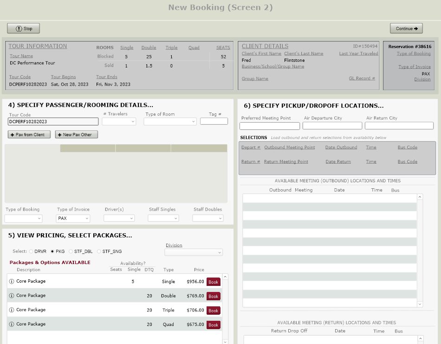Click the Preferred Meeting Point field

(270, 126)
